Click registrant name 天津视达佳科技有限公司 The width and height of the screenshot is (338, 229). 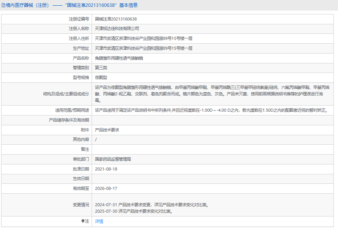(117, 28)
